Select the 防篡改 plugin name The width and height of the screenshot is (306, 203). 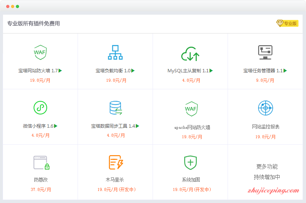(41, 180)
